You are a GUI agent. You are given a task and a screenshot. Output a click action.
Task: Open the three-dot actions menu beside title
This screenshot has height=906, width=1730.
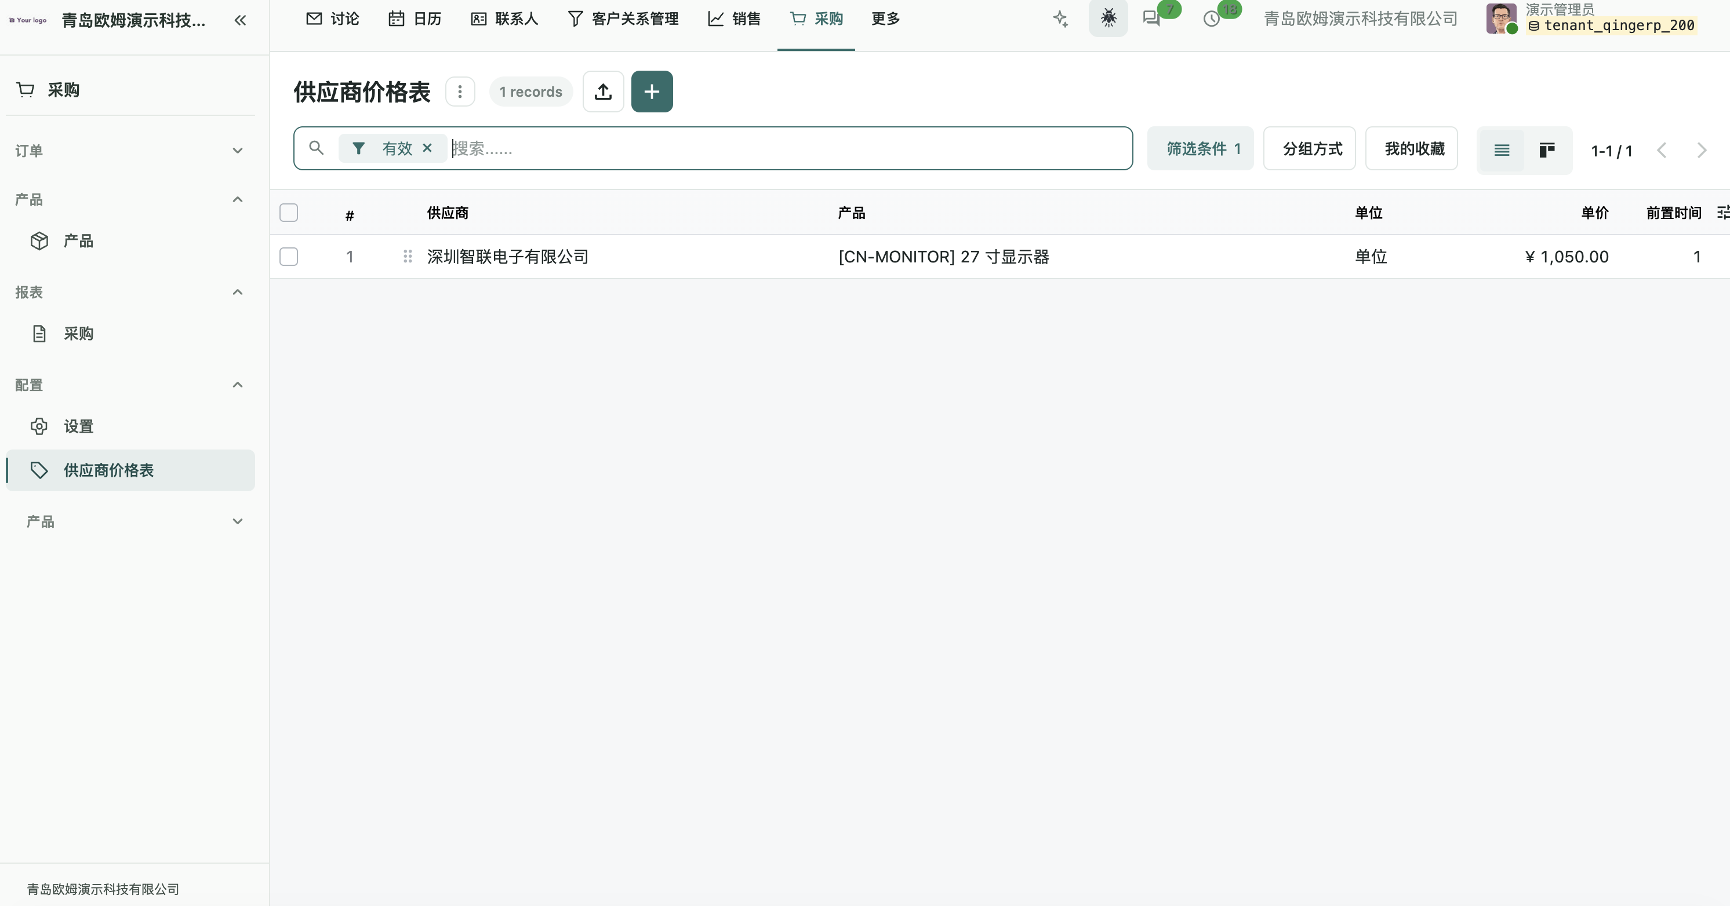[x=460, y=92]
